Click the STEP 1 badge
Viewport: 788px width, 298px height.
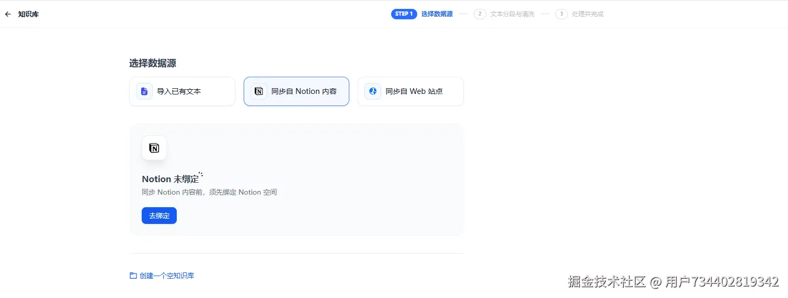[404, 14]
